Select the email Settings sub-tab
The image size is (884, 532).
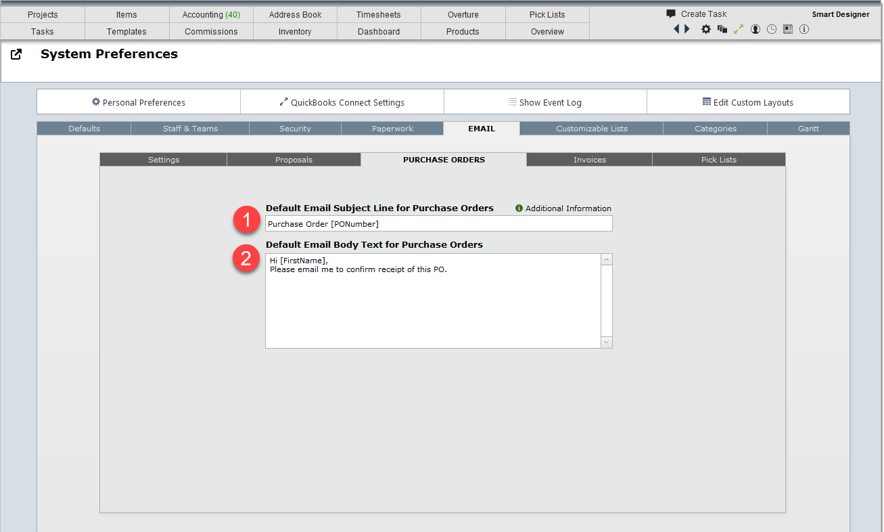pos(164,160)
